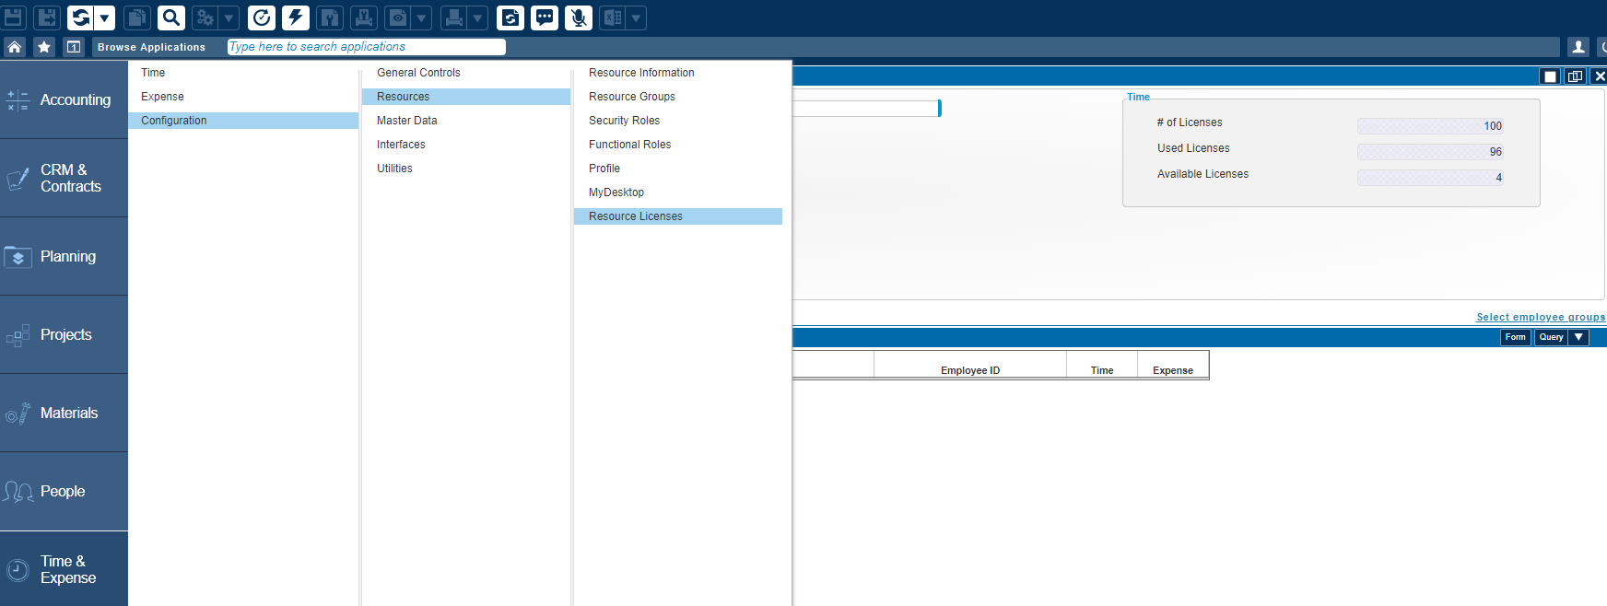
Task: Open the Favorites star icon
Action: click(x=44, y=47)
